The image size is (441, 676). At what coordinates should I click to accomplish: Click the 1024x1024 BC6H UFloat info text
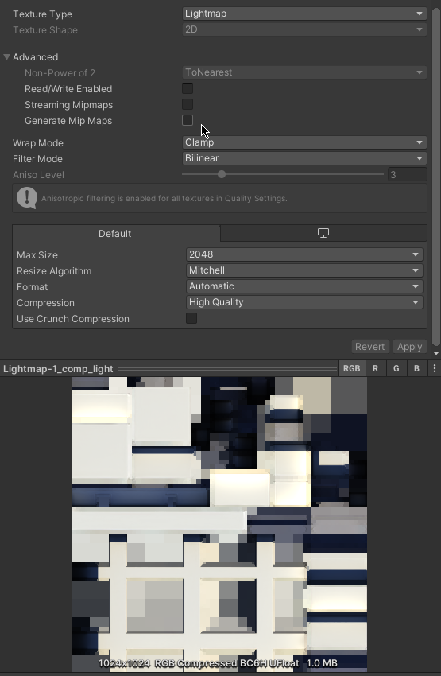click(218, 663)
